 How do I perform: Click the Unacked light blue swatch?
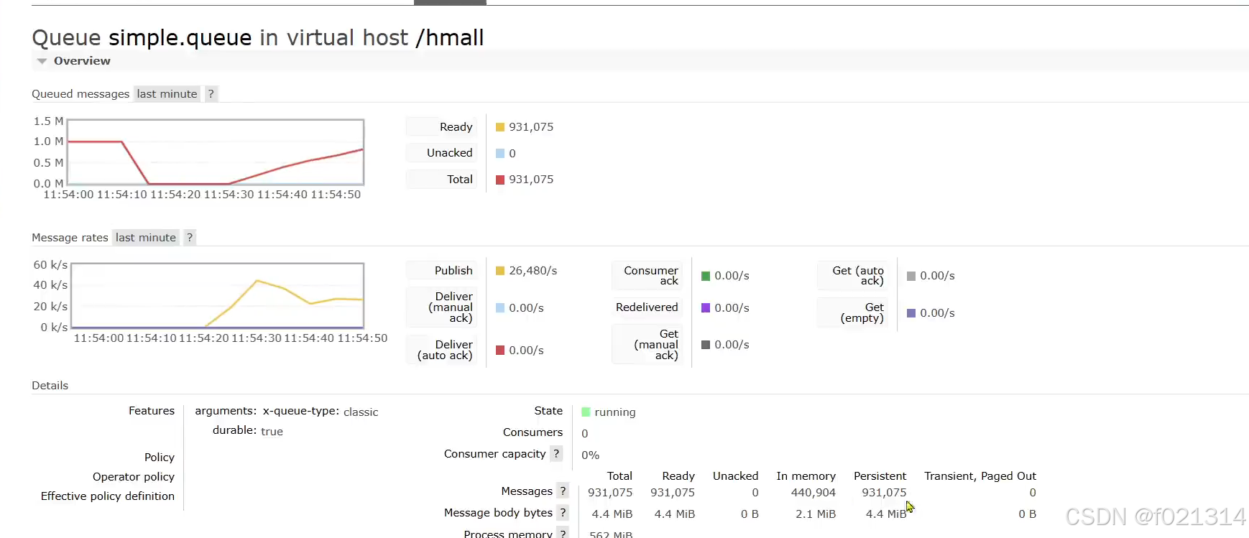point(500,154)
